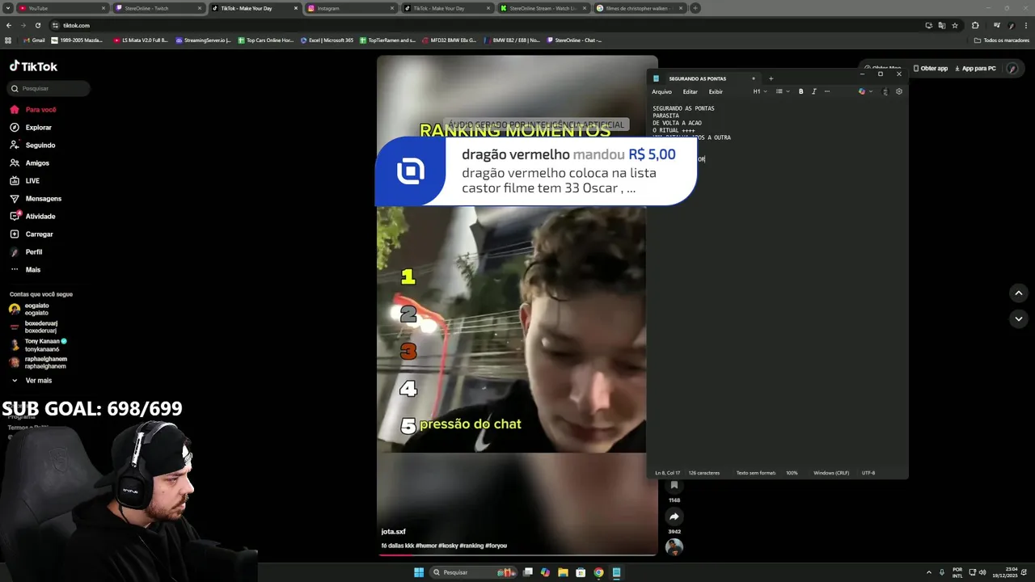Expand Ver mais followed accounts

(x=31, y=380)
